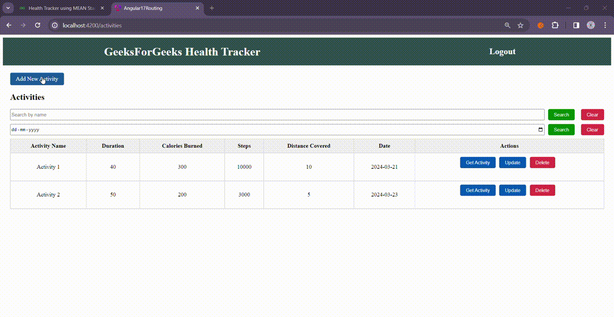Screen dimensions: 614x317
Task: Reload the page with the refresh icon
Action: (x=37, y=25)
